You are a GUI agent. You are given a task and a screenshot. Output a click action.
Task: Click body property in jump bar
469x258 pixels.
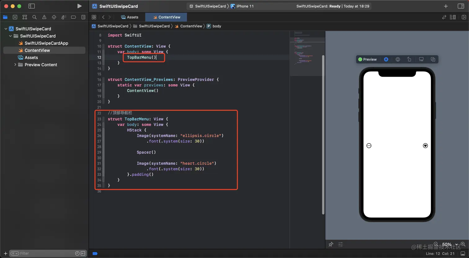tap(214, 26)
